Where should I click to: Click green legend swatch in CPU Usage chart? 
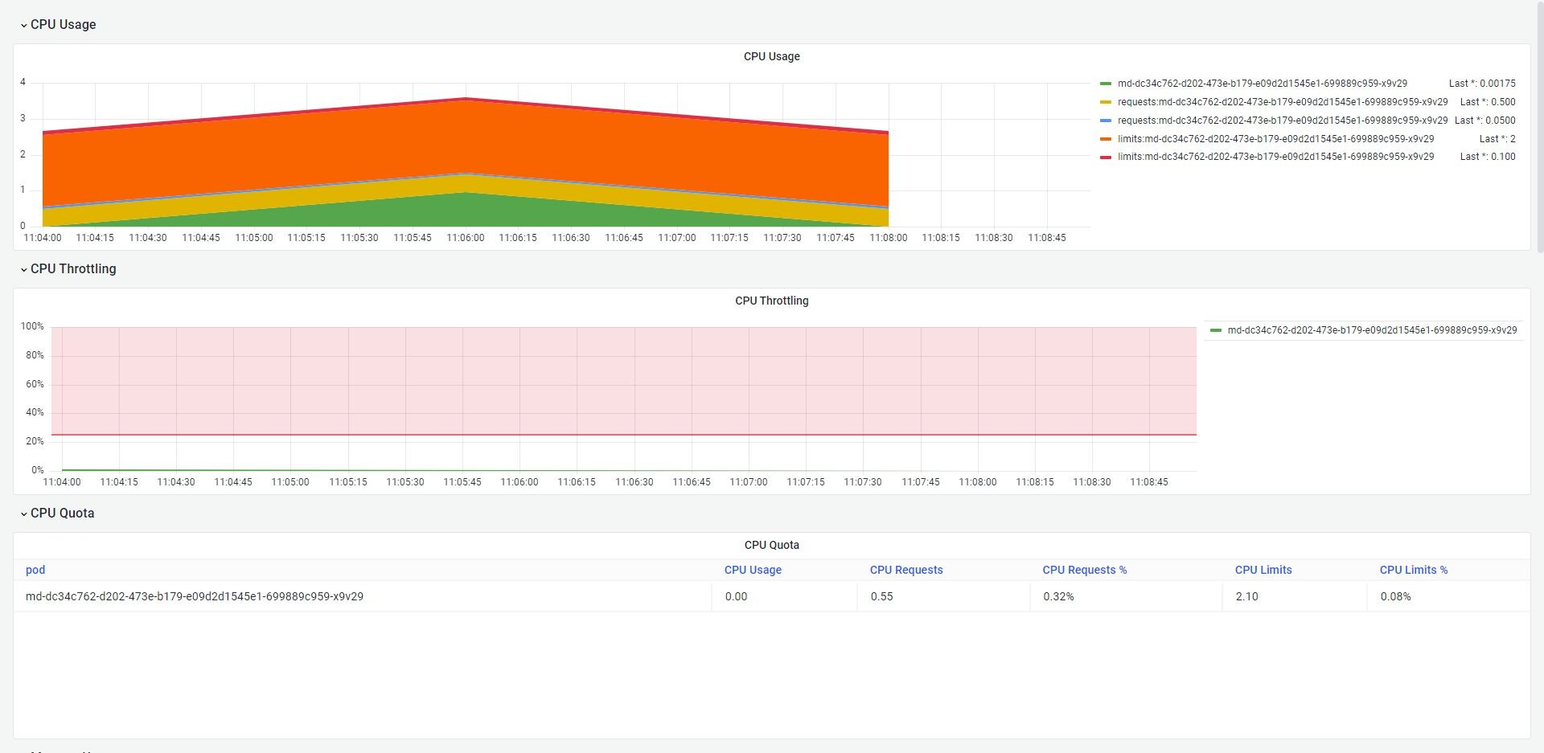point(1106,84)
